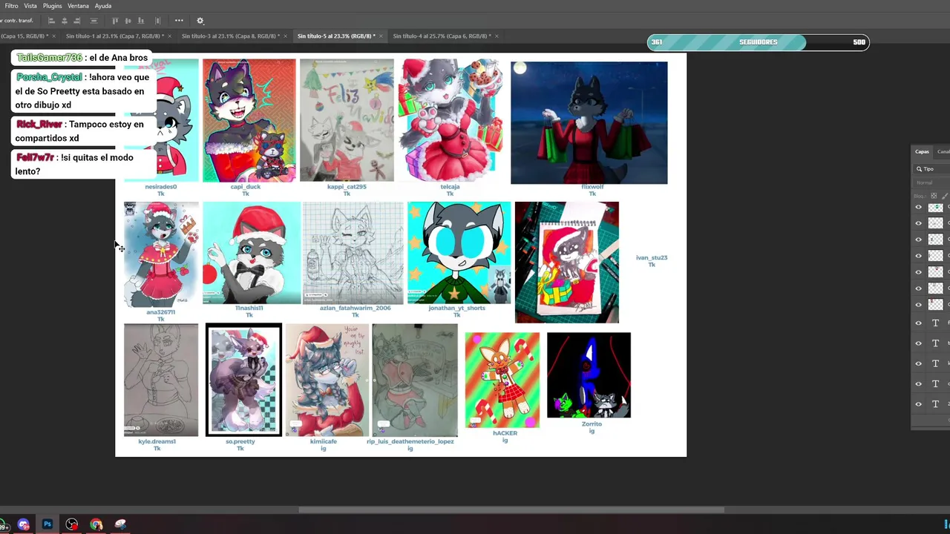Image resolution: width=950 pixels, height=534 pixels.
Task: Click the distribute vertically icon
Action: (159, 21)
